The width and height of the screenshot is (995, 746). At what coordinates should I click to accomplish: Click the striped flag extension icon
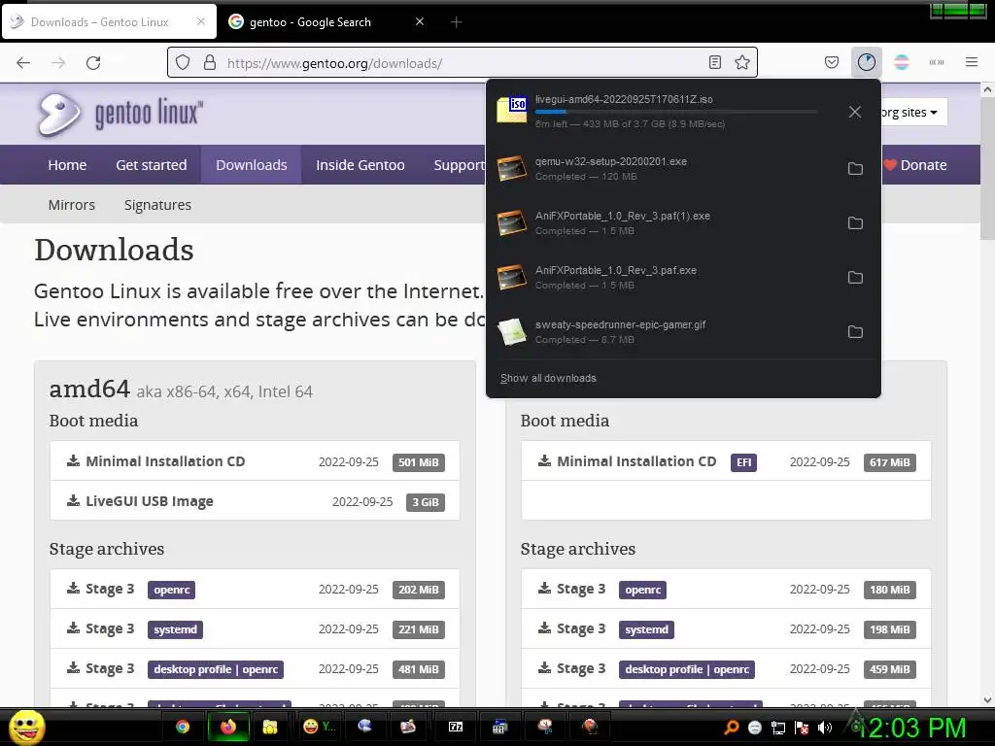(901, 62)
